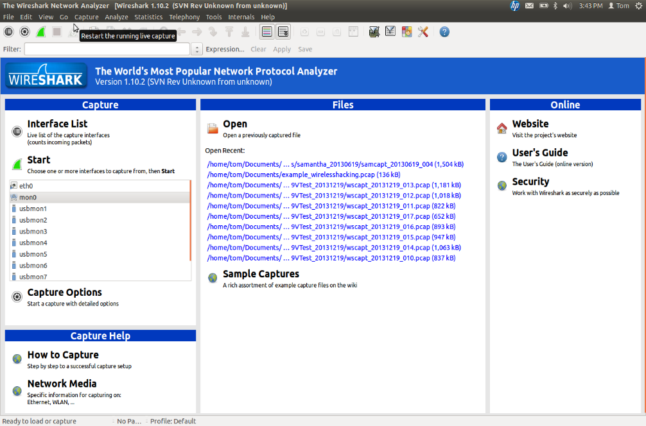Open recent file wscapt_20131219_017.pcap

point(331,216)
